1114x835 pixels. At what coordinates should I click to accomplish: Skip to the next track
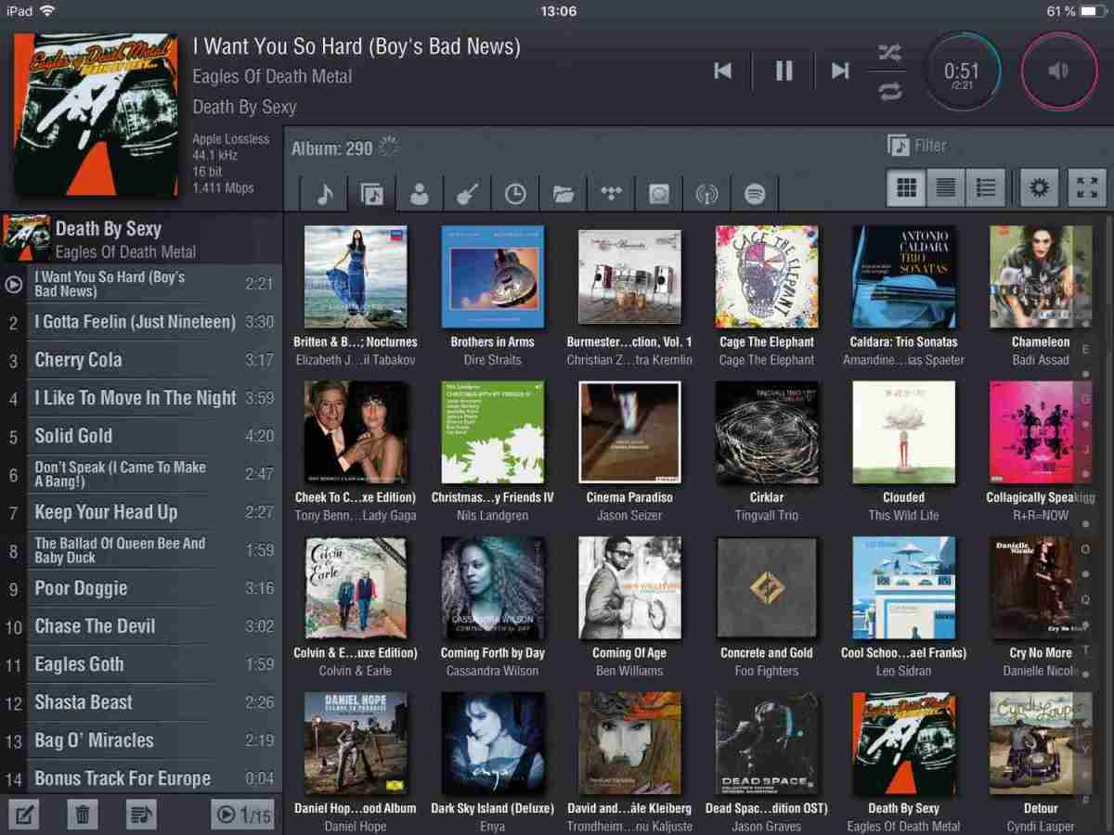pyautogui.click(x=840, y=71)
